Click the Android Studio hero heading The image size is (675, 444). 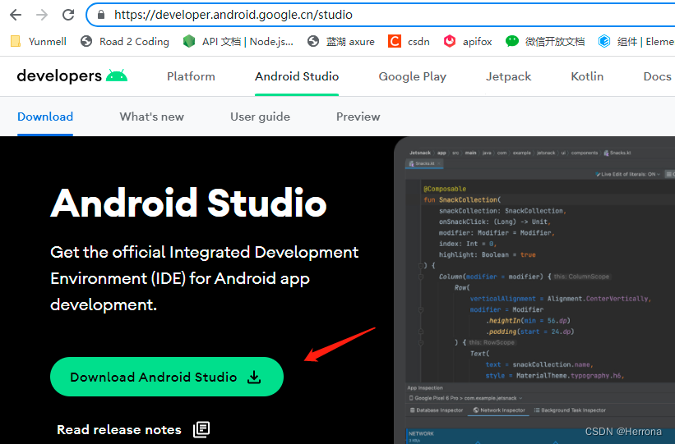click(188, 203)
